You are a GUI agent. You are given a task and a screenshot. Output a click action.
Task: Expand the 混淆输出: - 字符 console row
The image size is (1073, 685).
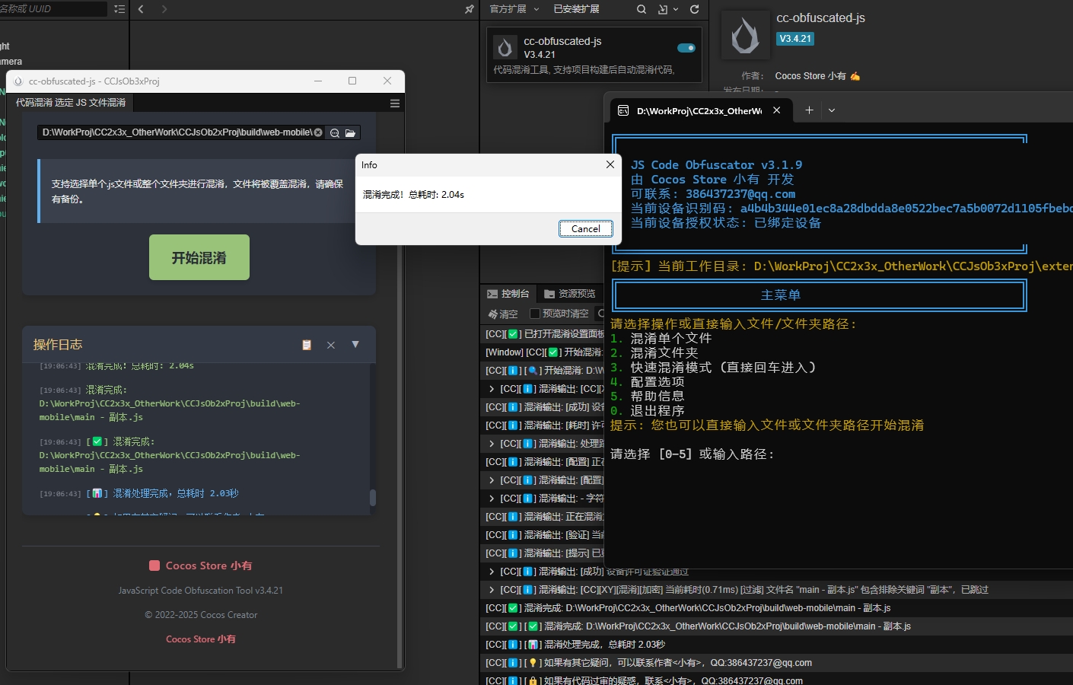(492, 499)
